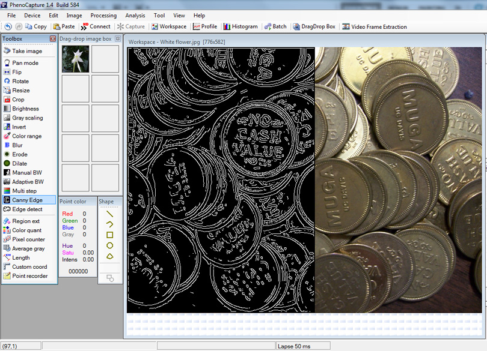Click the Adaptive BW tool
487x351 pixels.
28,182
